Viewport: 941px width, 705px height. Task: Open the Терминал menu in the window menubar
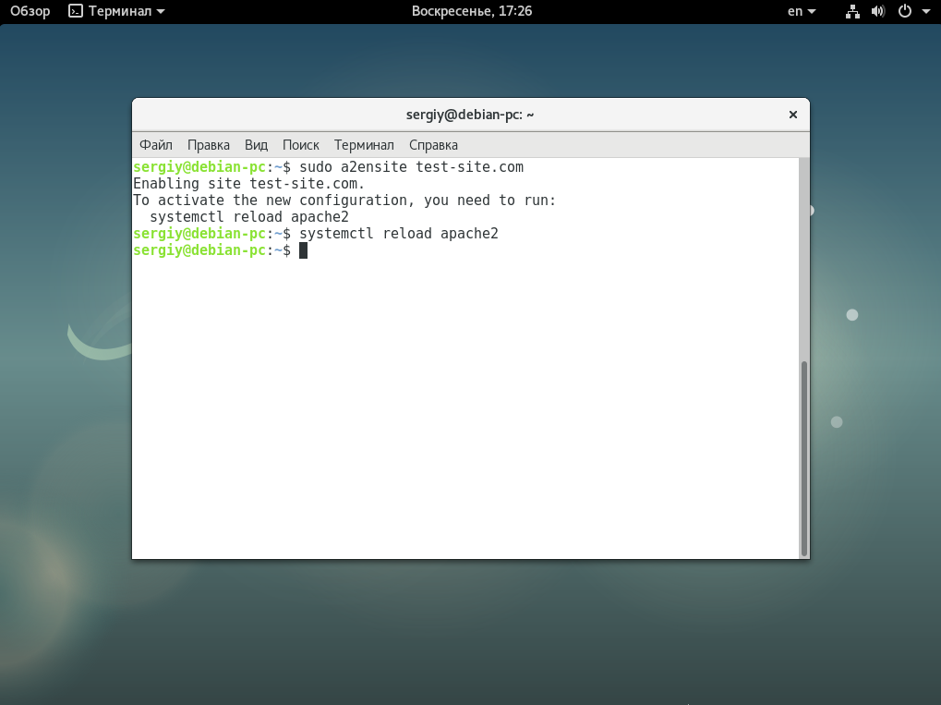click(364, 145)
